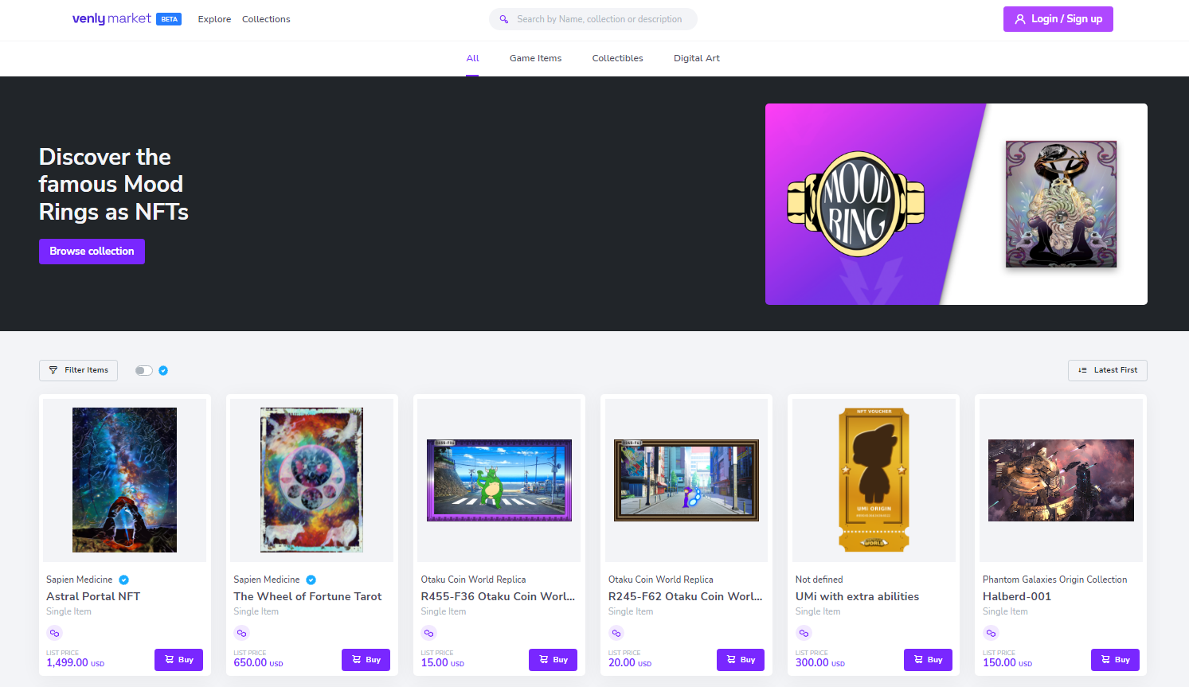
Task: Toggle the verified-only switch
Action: [143, 370]
